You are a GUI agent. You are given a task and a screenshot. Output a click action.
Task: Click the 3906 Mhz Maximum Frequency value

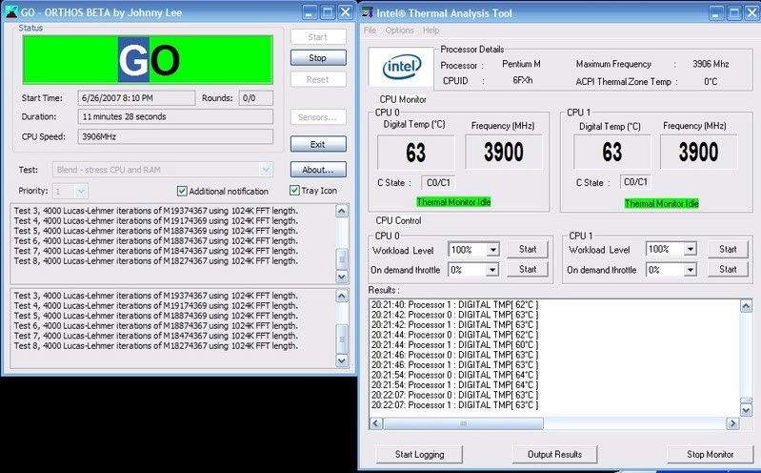click(711, 64)
